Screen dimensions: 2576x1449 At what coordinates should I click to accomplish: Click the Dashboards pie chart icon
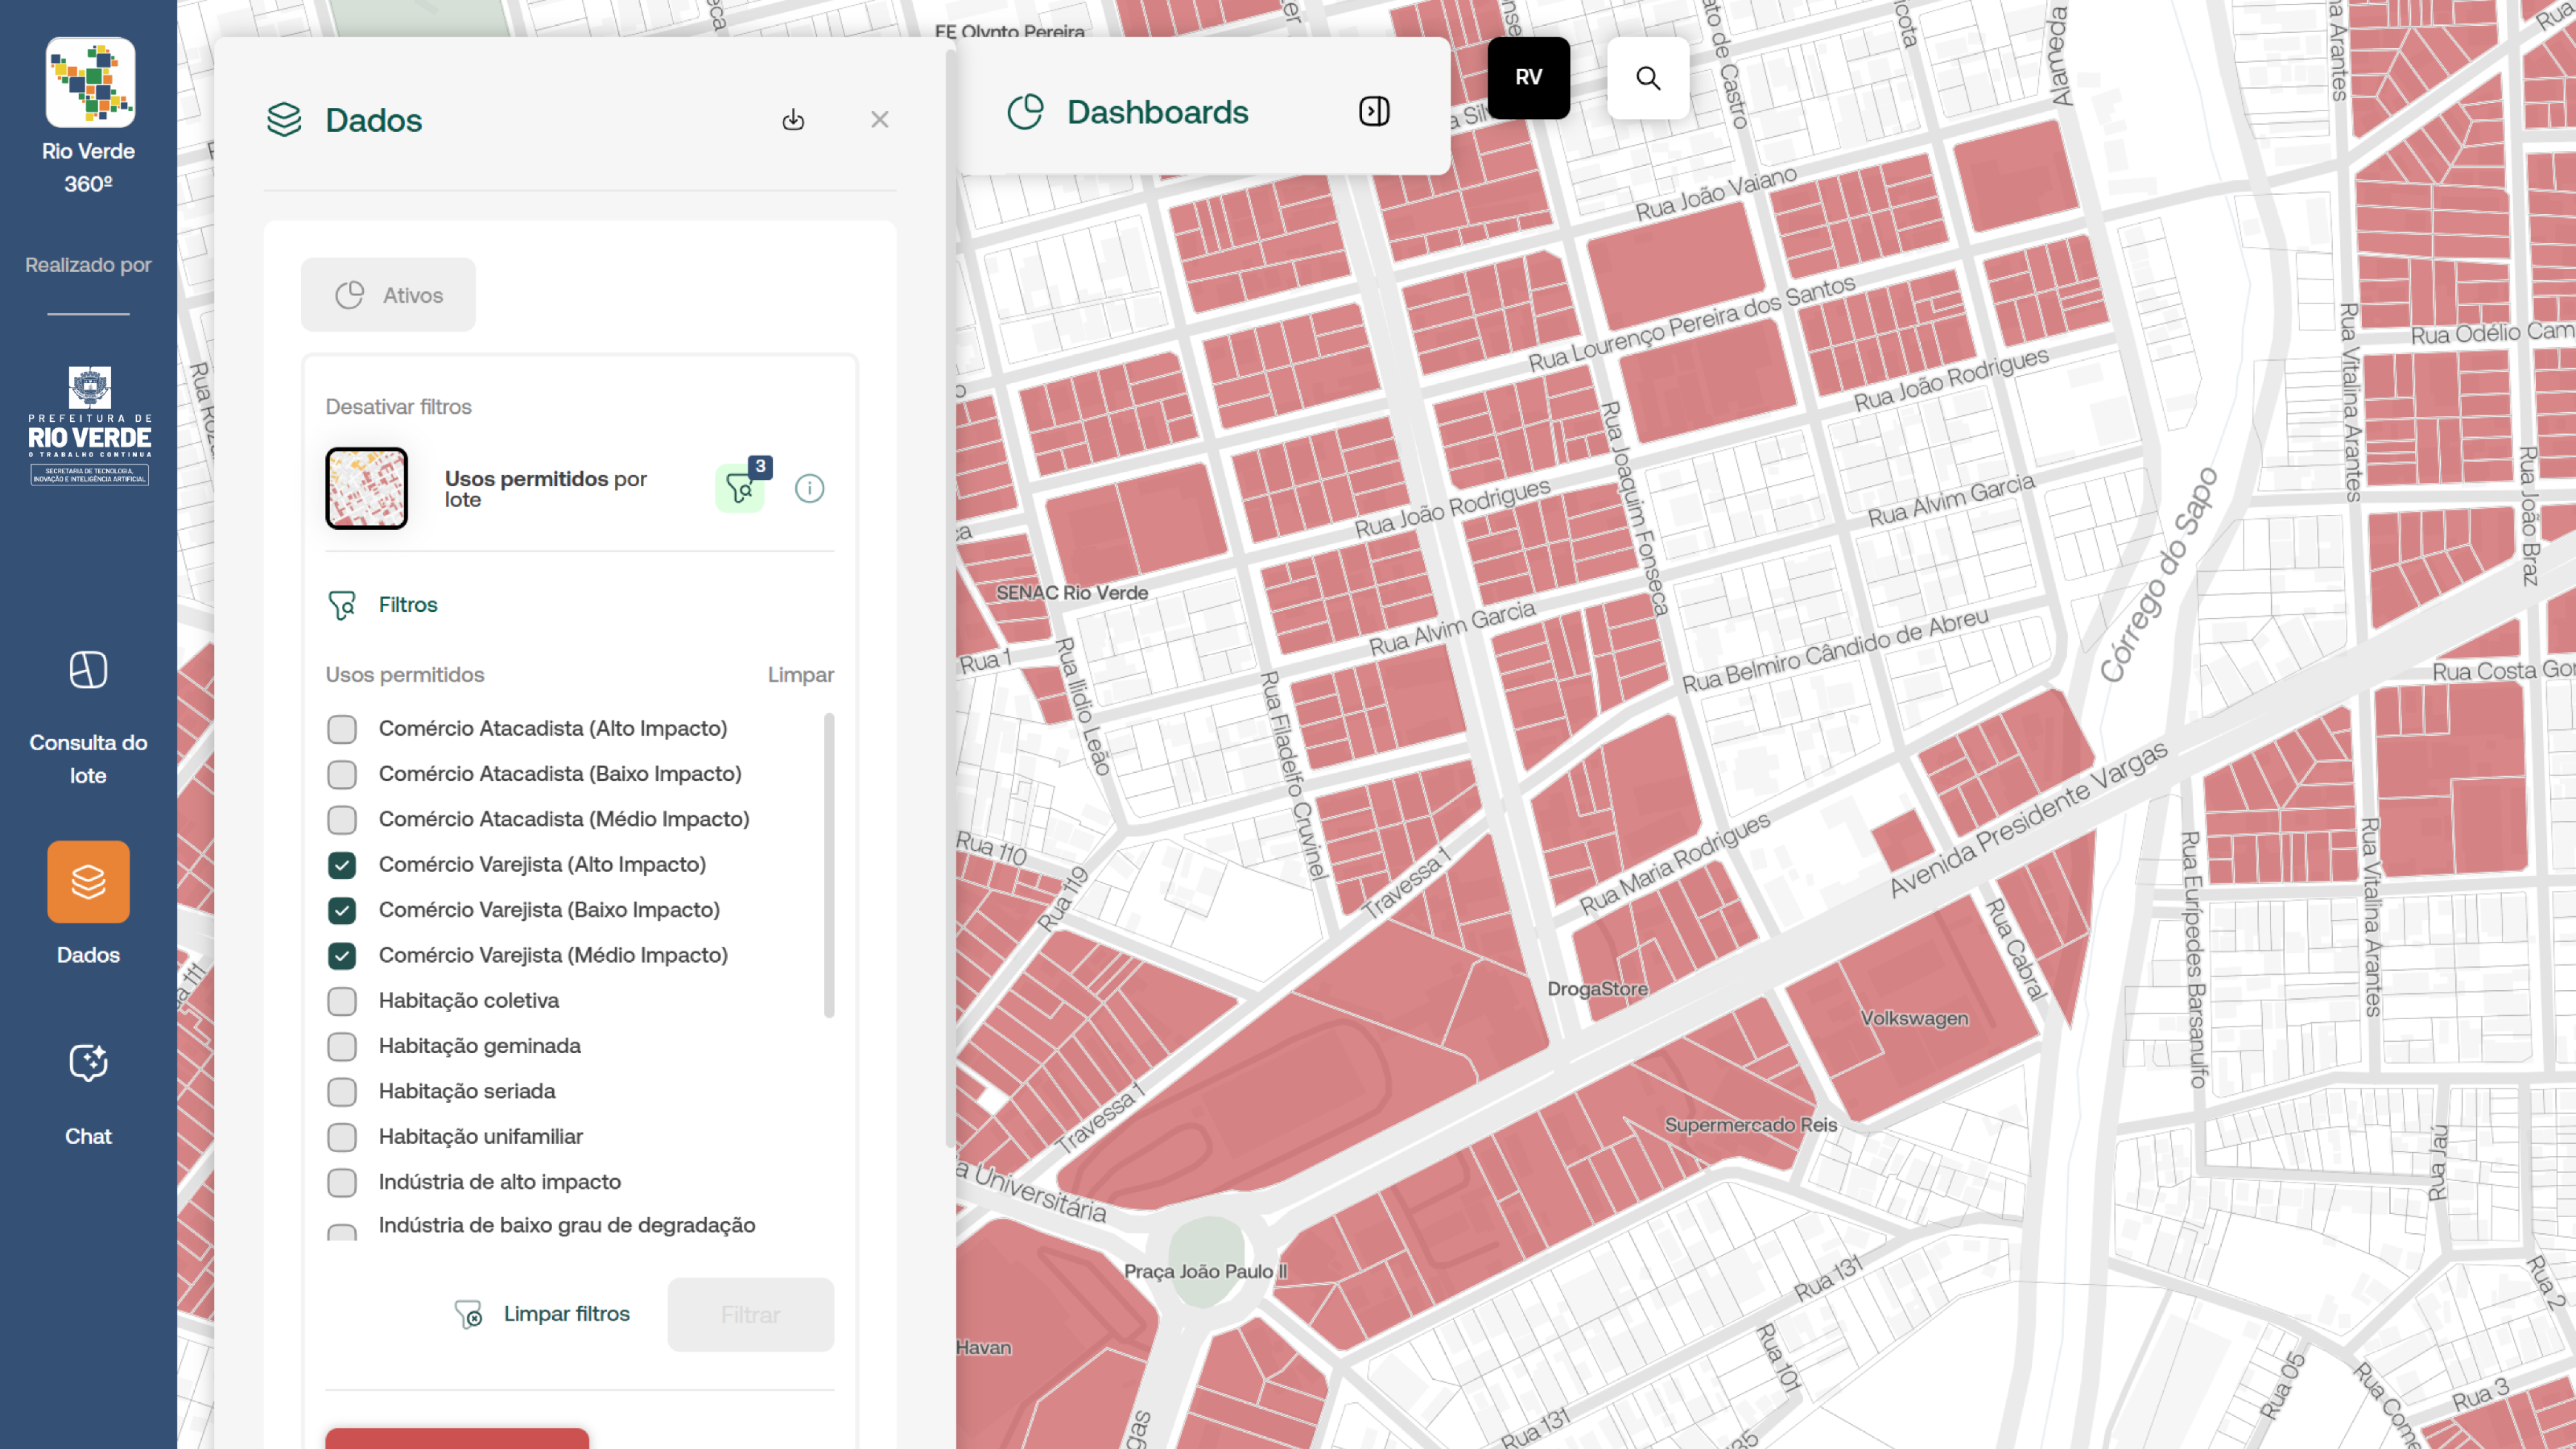pyautogui.click(x=1025, y=112)
